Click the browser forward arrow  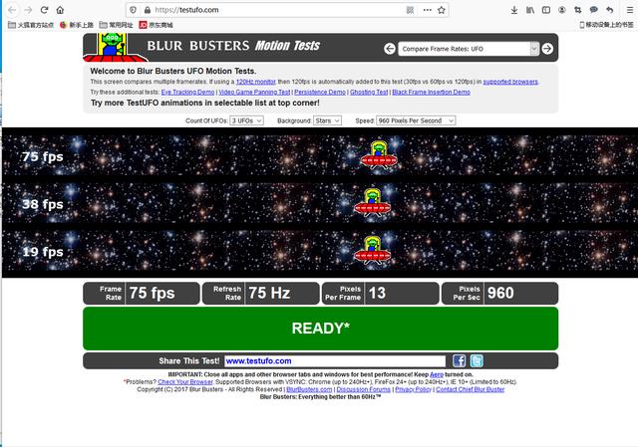(x=28, y=10)
